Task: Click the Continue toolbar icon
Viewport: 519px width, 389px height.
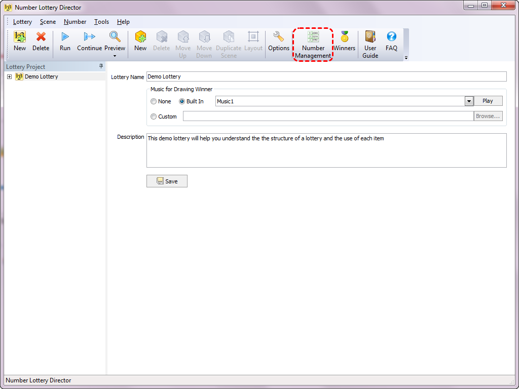Action: point(90,37)
